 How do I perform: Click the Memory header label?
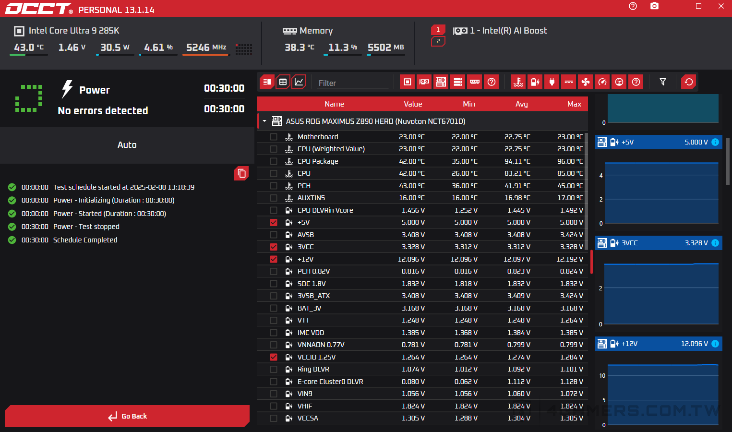316,31
